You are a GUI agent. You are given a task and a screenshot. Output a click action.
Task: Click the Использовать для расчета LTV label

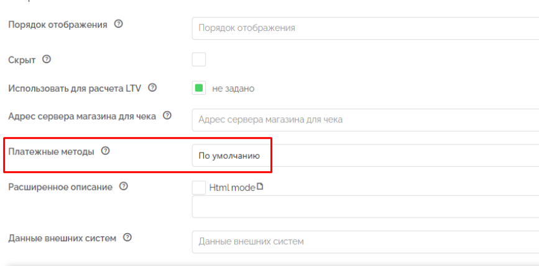pyautogui.click(x=75, y=87)
